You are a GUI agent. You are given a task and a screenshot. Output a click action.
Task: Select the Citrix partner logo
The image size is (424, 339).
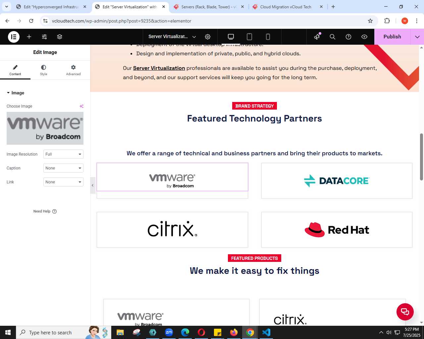coord(172,229)
